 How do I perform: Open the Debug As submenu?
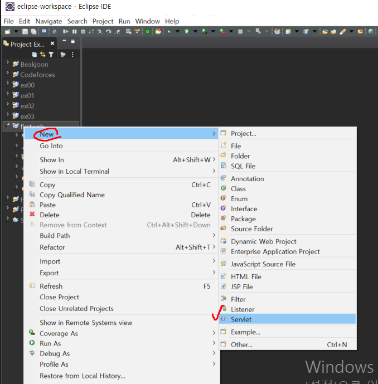[x=121, y=353]
